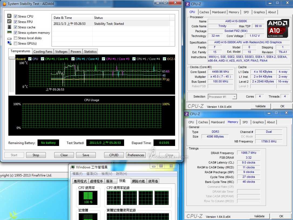Click the Windows Task Manager title icon
The height and width of the screenshot is (220, 293).
click(x=73, y=167)
